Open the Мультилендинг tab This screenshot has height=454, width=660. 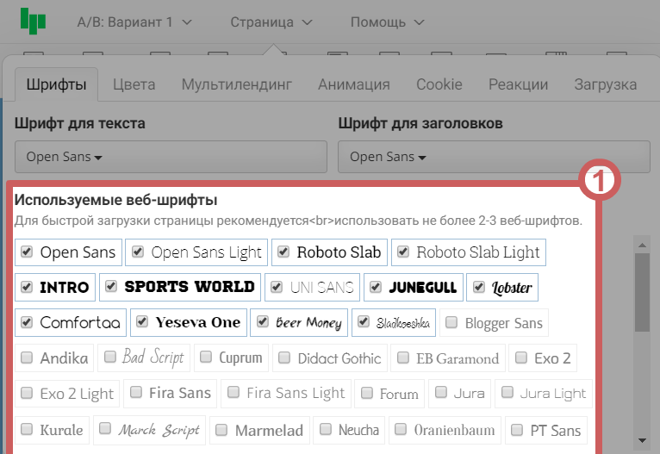coord(236,84)
